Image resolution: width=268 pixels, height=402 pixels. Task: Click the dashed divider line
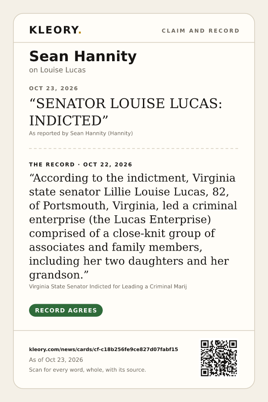pos(134,148)
